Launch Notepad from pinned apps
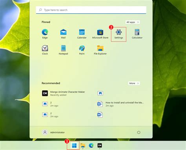 click(63, 50)
